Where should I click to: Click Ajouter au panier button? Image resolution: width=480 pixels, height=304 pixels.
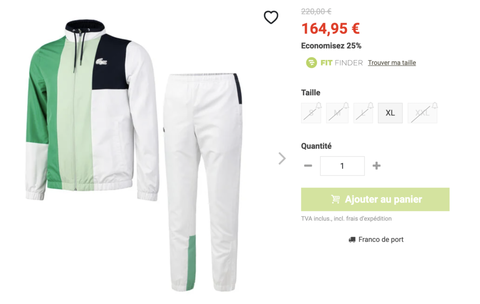pyautogui.click(x=375, y=199)
